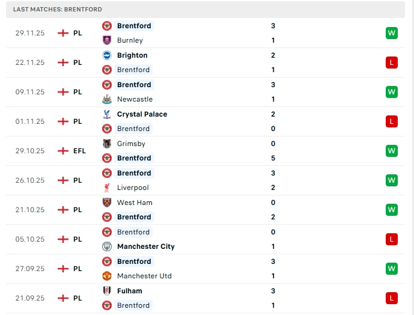Open the Crystal Palace team link
Screen dimensions: 414x315
tap(142, 114)
